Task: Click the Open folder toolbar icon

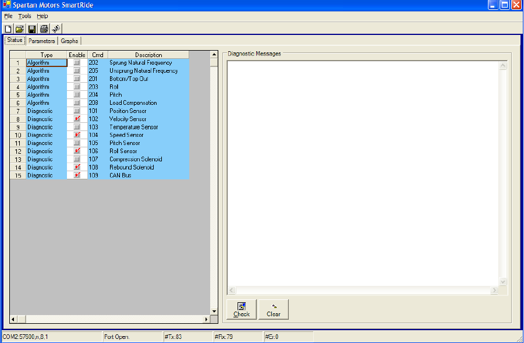Action: click(20, 29)
